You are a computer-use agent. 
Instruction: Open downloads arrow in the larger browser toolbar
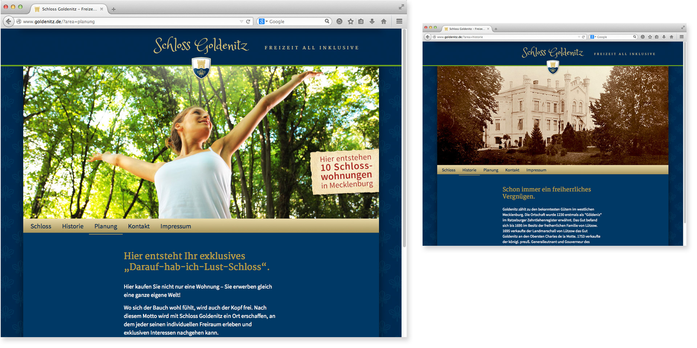[x=372, y=21]
